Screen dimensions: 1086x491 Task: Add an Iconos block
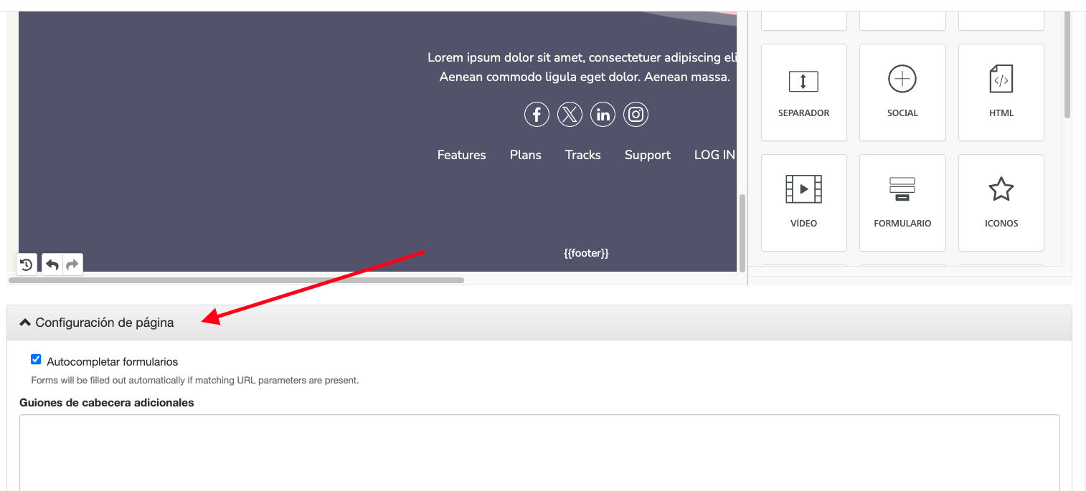(1001, 203)
